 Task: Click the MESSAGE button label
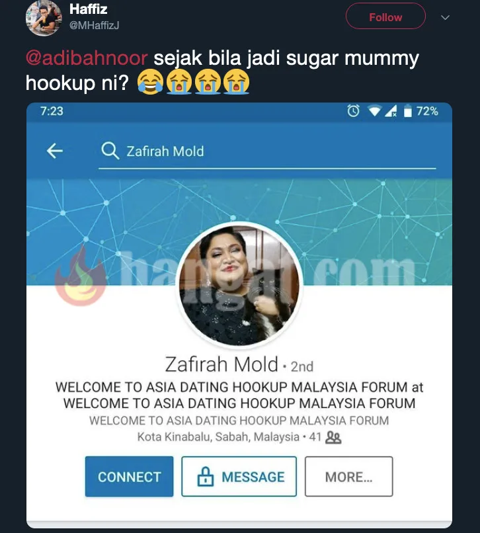point(253,477)
